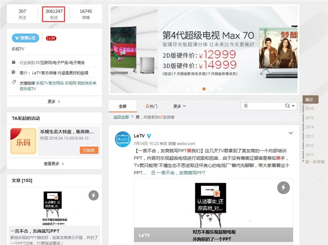Open the 307 关注 count
The height and width of the screenshot is (245, 328).
[22, 14]
